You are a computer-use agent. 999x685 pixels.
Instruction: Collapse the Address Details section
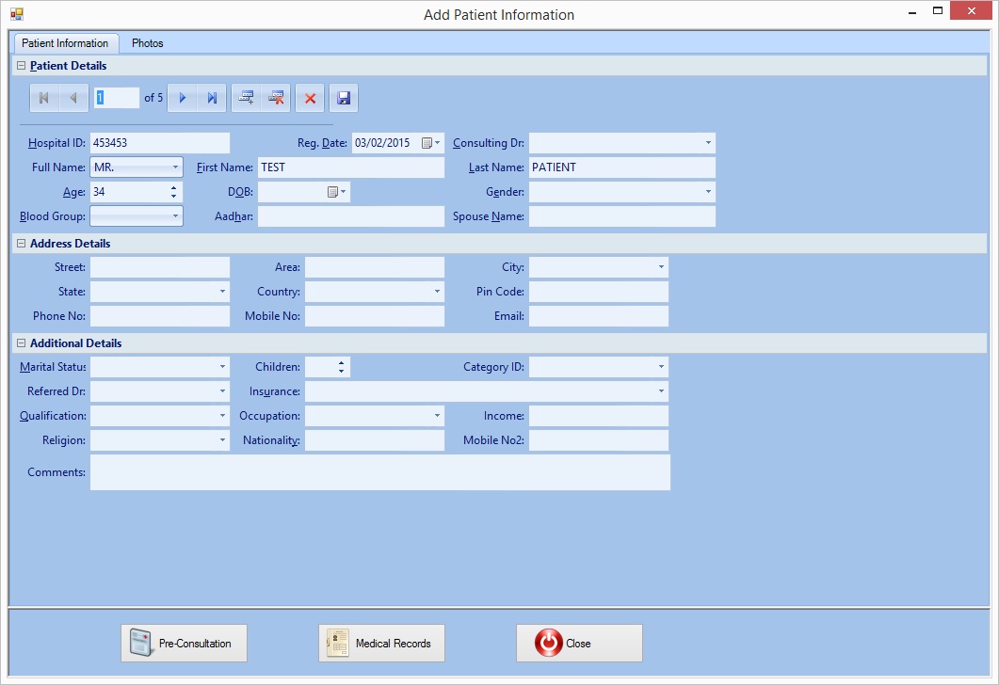point(21,244)
